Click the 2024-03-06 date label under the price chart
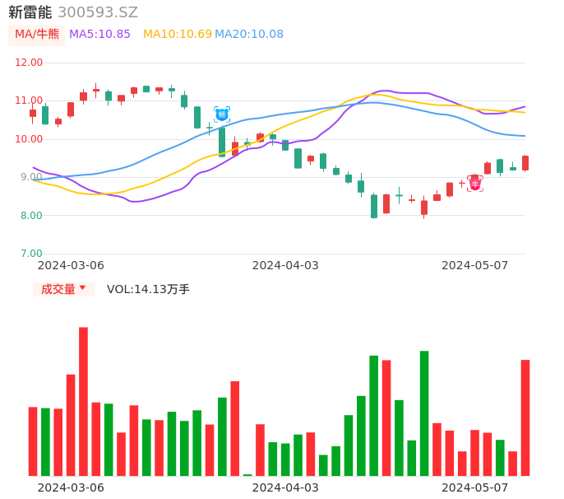The image size is (564, 499). (x=71, y=265)
